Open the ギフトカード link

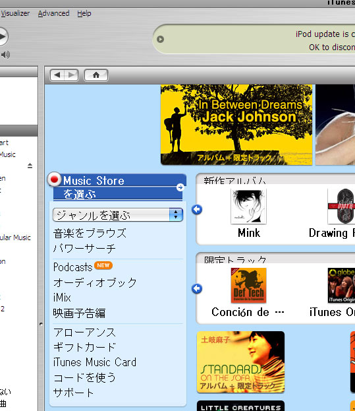(x=84, y=347)
